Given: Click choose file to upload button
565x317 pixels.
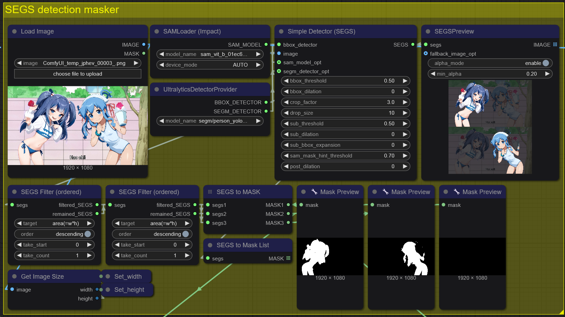Looking at the screenshot, I should pos(78,74).
